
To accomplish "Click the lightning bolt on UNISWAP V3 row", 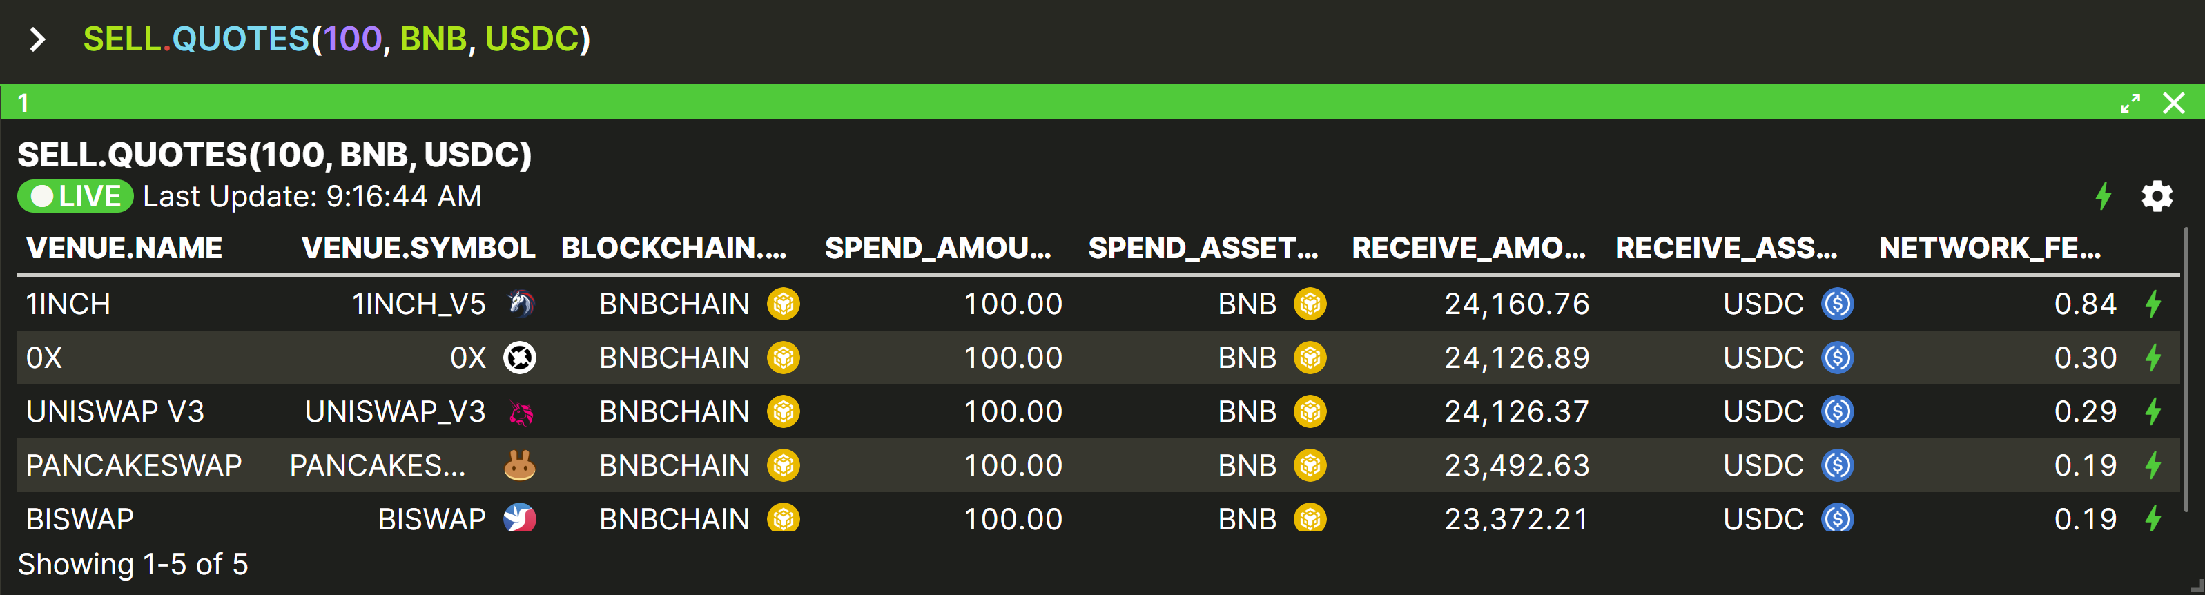I will point(2153,412).
